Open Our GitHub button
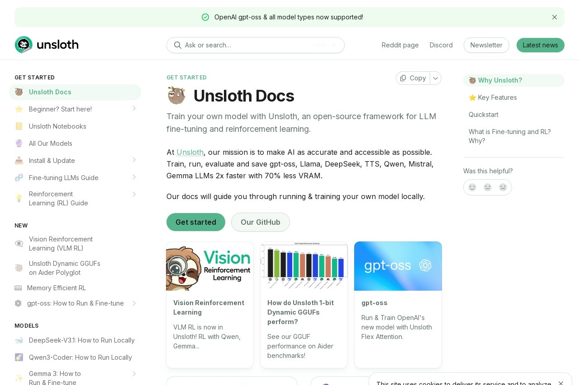579x385 pixels. tap(261, 222)
